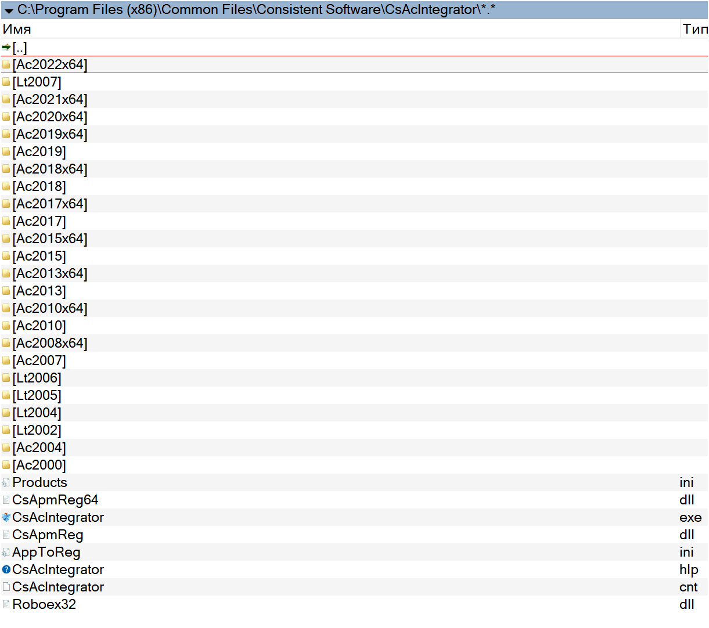The image size is (709, 628).
Task: Click the exe type of CsAcIntegrator
Action: [x=690, y=517]
